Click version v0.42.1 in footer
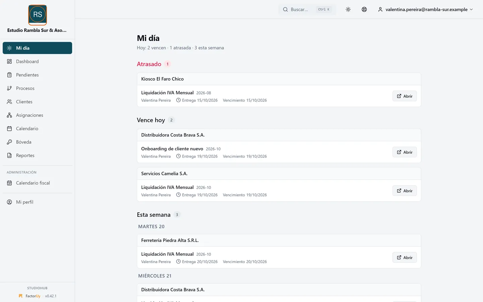Image resolution: width=483 pixels, height=302 pixels. pyautogui.click(x=51, y=296)
